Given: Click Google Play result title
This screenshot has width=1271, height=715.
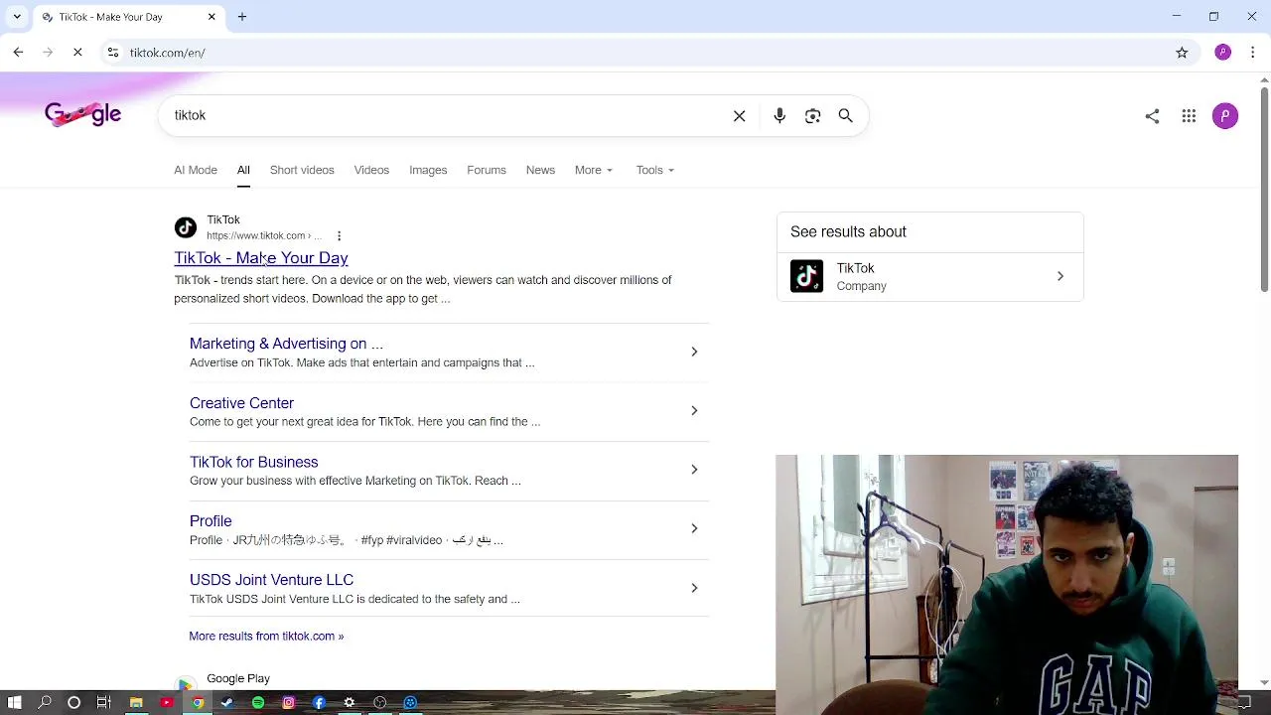Looking at the screenshot, I should click(238, 678).
